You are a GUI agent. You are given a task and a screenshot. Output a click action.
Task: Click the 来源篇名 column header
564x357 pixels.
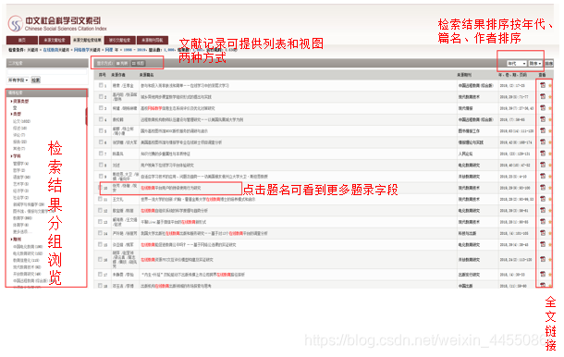[147, 75]
